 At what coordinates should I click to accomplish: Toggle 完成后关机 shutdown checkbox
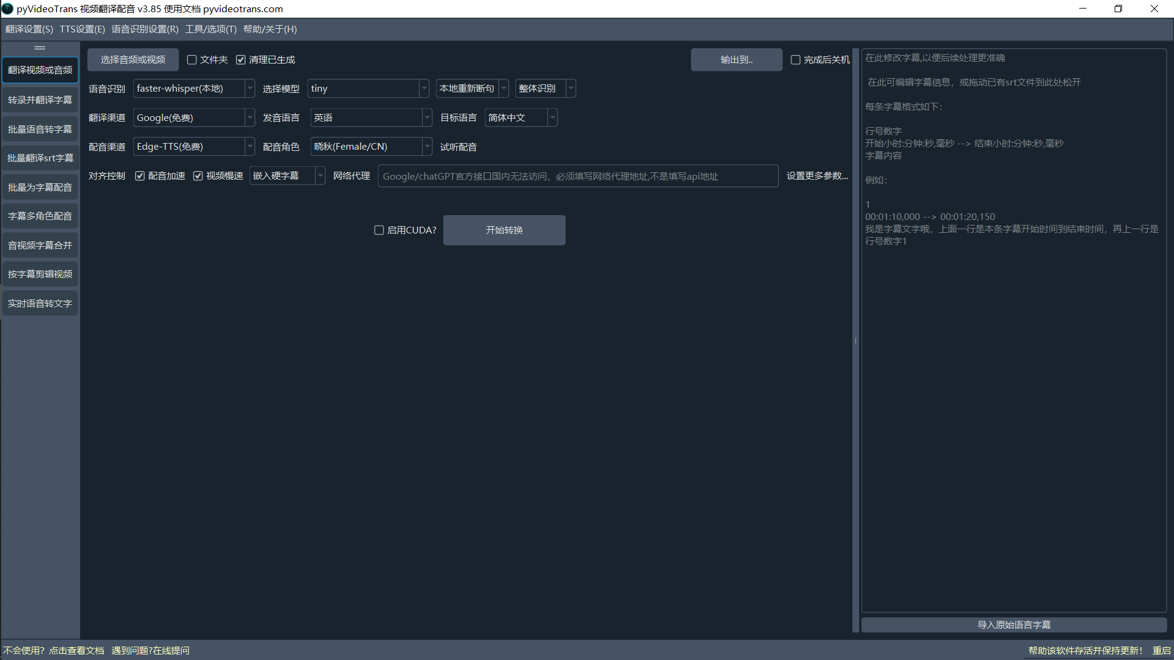click(x=796, y=60)
